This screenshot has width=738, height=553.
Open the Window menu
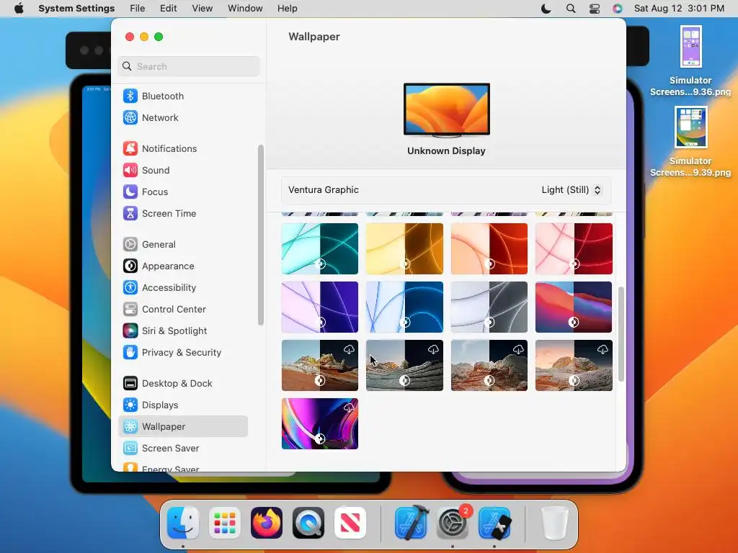(245, 9)
